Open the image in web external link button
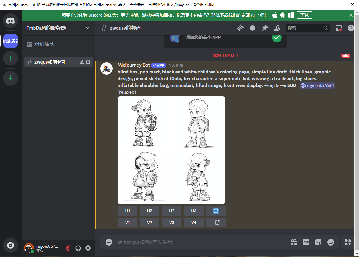359x257 pixels. pos(216,223)
